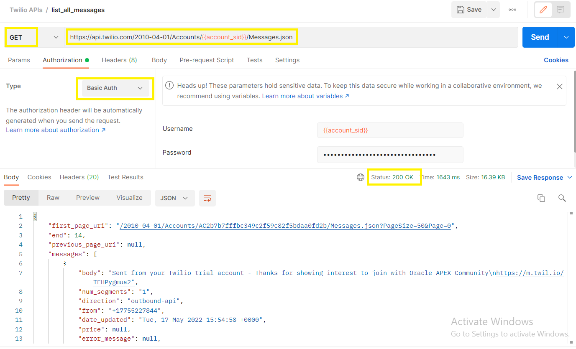Open the comments view icon
This screenshot has height=349, width=576.
(561, 10)
